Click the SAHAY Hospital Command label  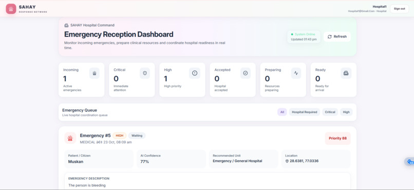92,25
